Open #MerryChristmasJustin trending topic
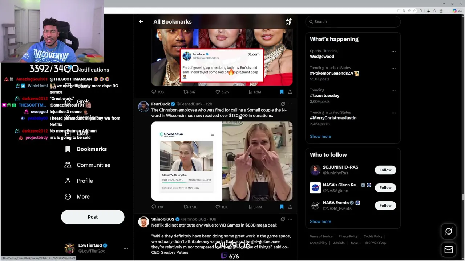 [333, 118]
